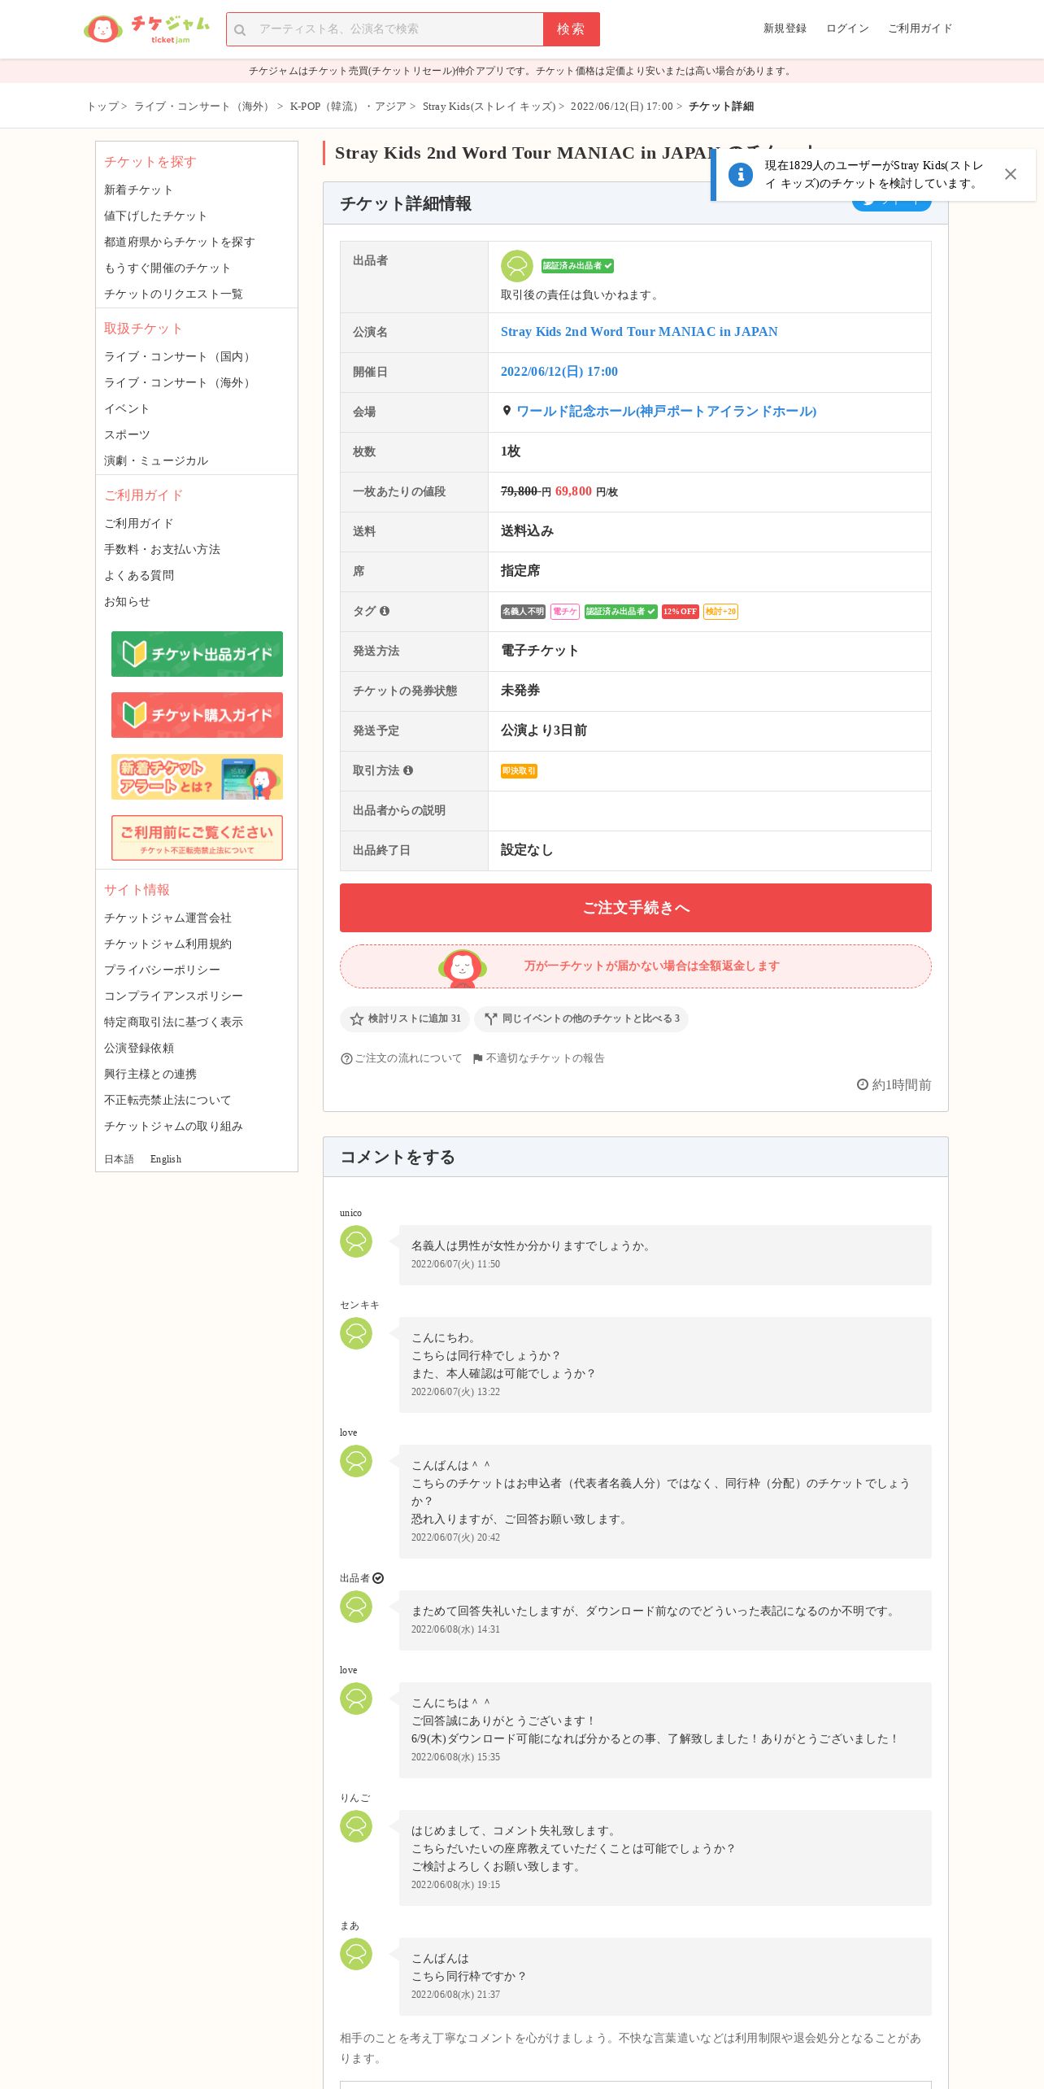Viewport: 1044px width, 2089px height.
Task: Click the チケット出品ガイド banner
Action: tap(197, 654)
